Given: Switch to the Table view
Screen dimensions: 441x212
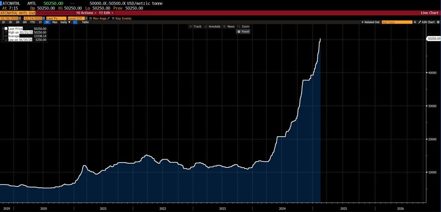Looking at the screenshot, I should click(x=85, y=22).
